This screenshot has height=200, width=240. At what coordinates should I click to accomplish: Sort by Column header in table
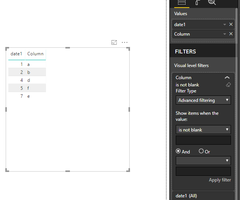click(x=36, y=54)
